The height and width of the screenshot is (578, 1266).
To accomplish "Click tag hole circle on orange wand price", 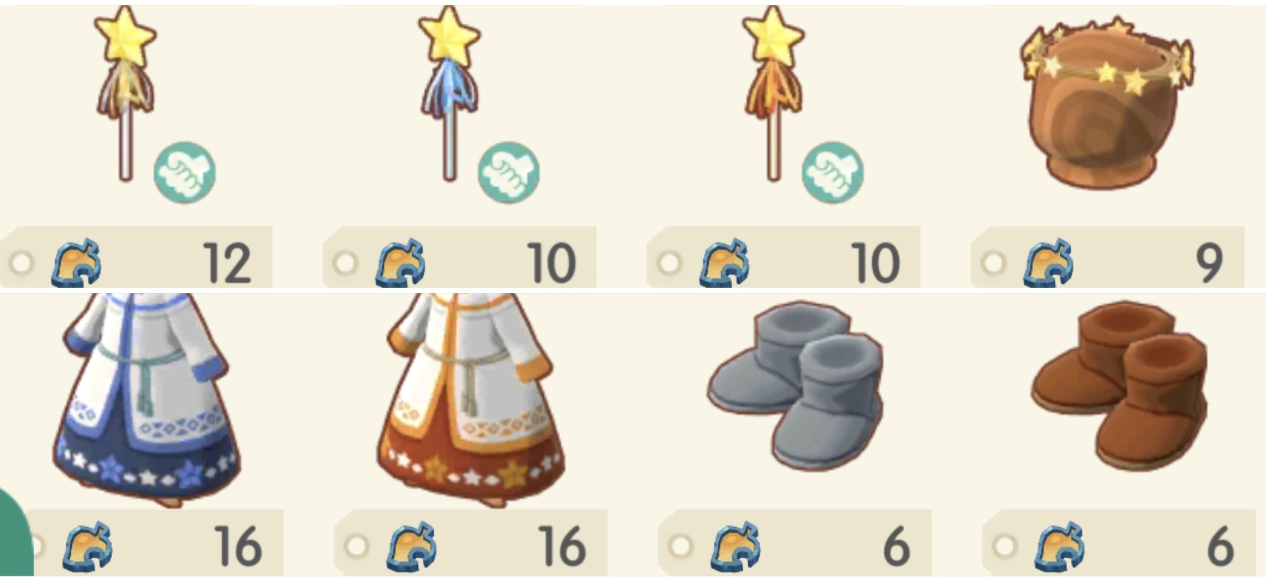I will (x=669, y=263).
